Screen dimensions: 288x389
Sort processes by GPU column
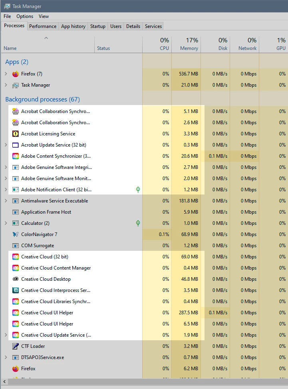pos(274,44)
